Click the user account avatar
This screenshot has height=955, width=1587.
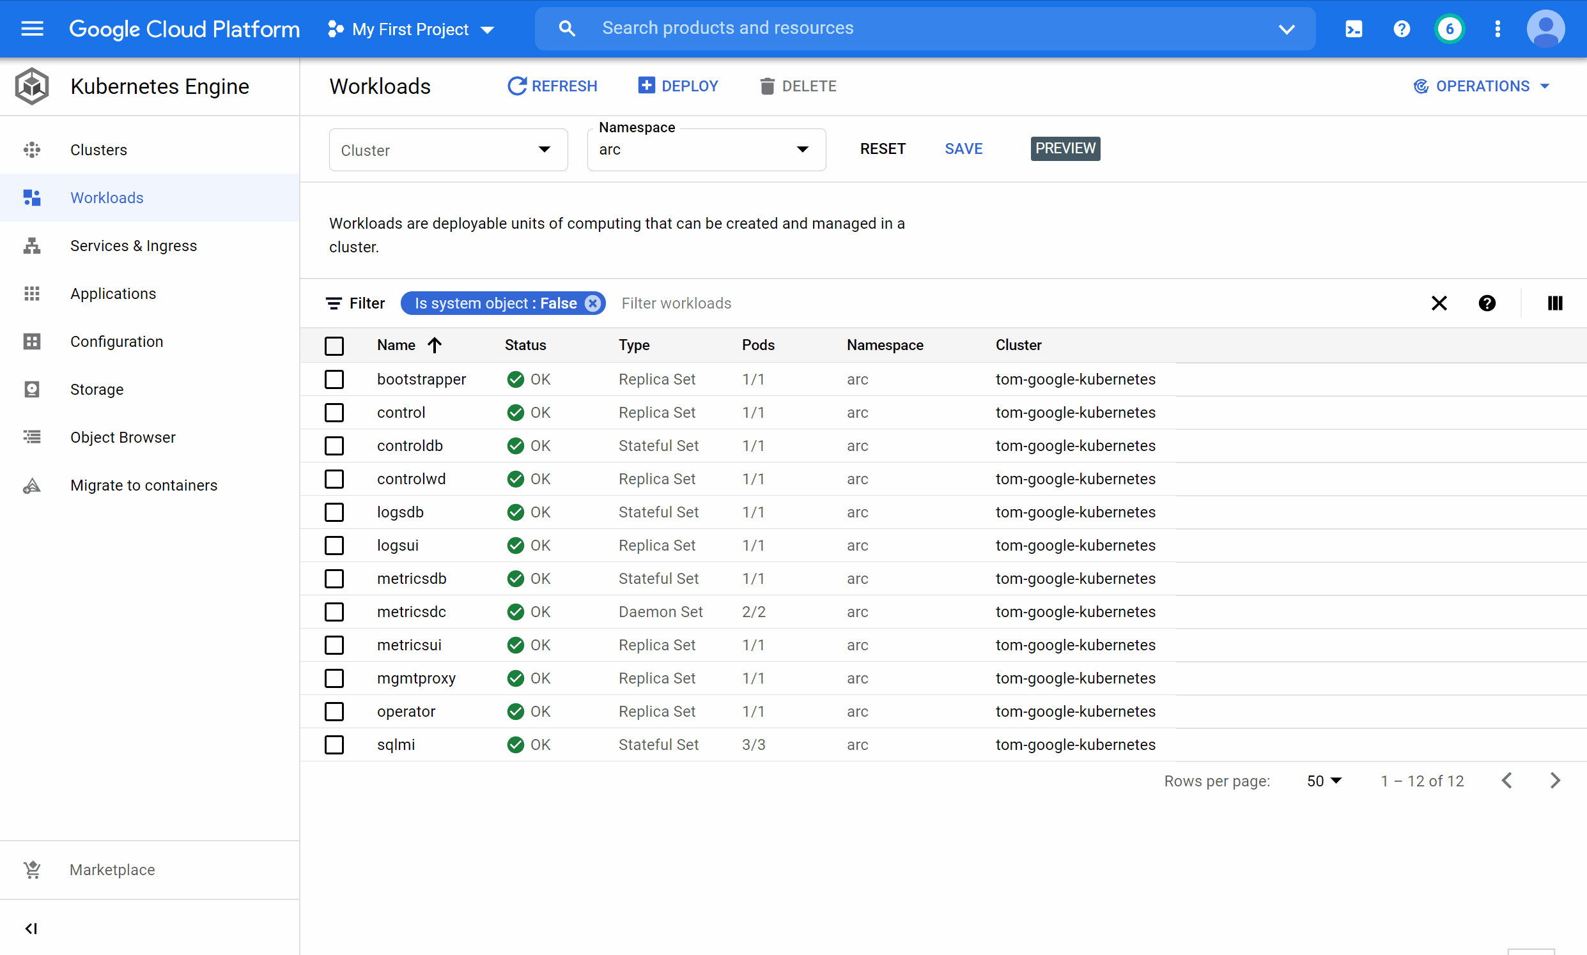pyautogui.click(x=1545, y=29)
